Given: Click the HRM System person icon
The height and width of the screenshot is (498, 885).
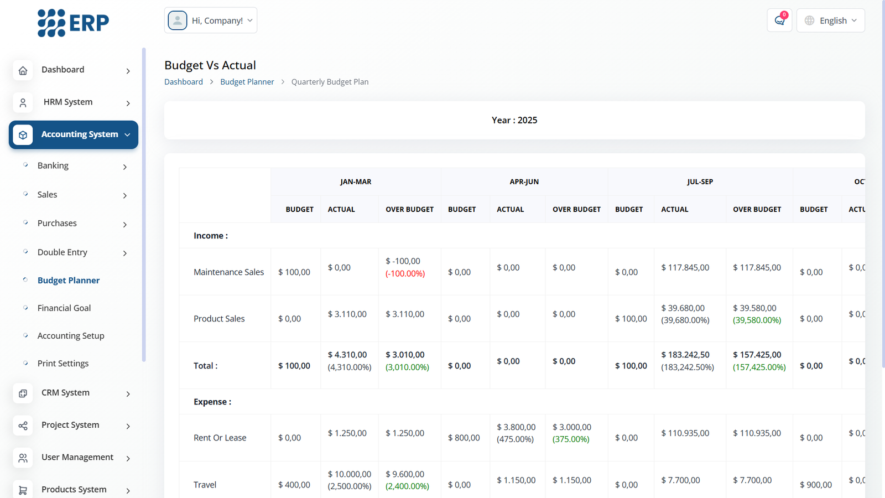Looking at the screenshot, I should [x=23, y=102].
